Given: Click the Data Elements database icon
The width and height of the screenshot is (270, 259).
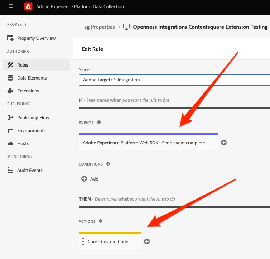Looking at the screenshot, I should (10, 78).
